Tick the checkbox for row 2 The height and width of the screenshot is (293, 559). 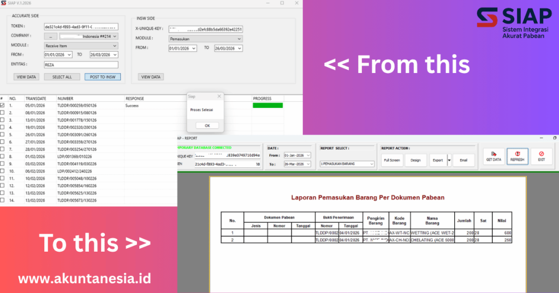3,112
